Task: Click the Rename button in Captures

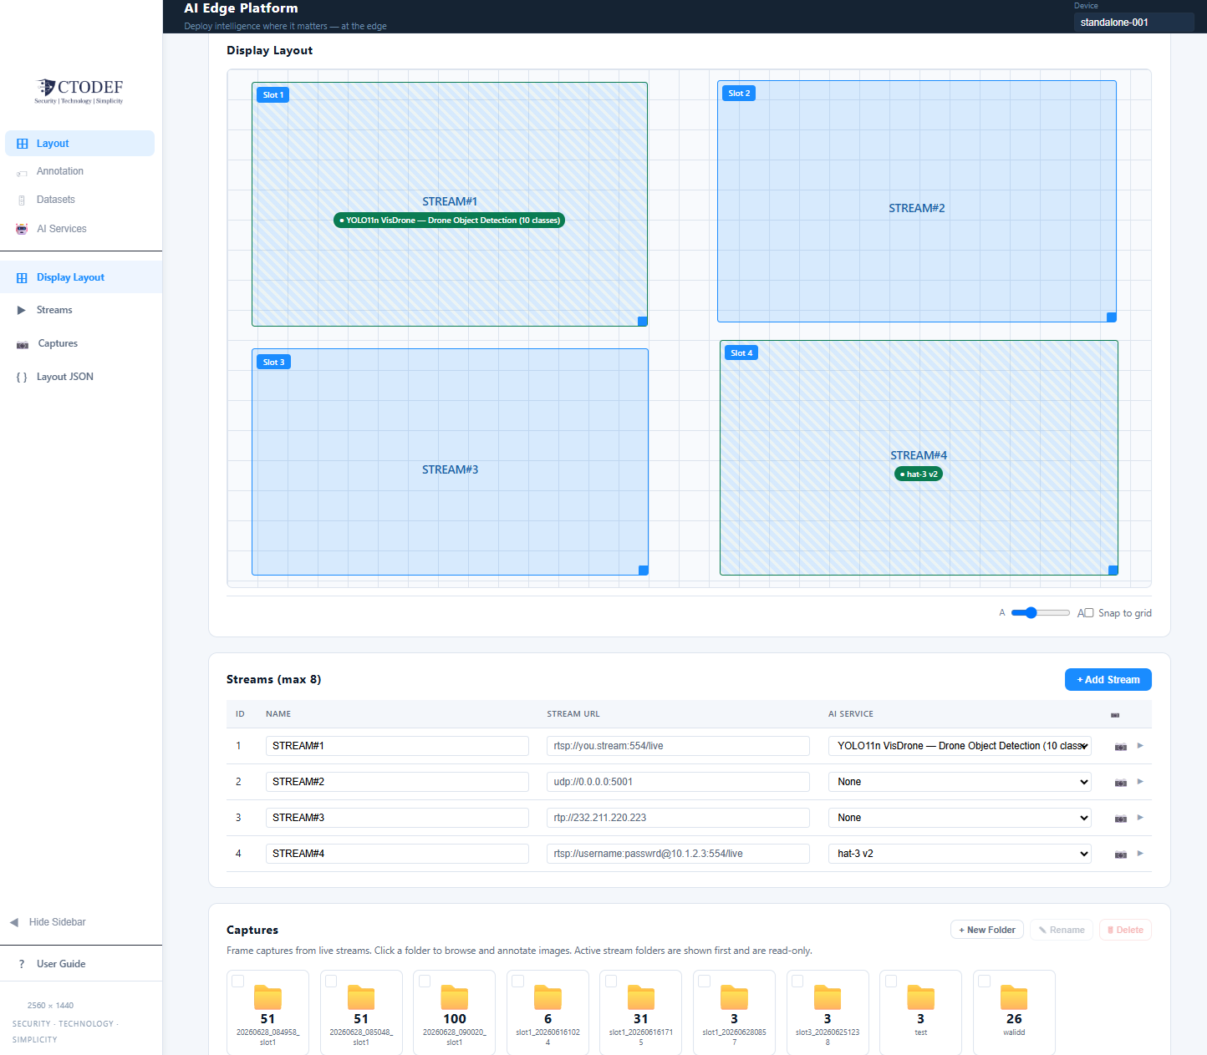Action: point(1062,930)
